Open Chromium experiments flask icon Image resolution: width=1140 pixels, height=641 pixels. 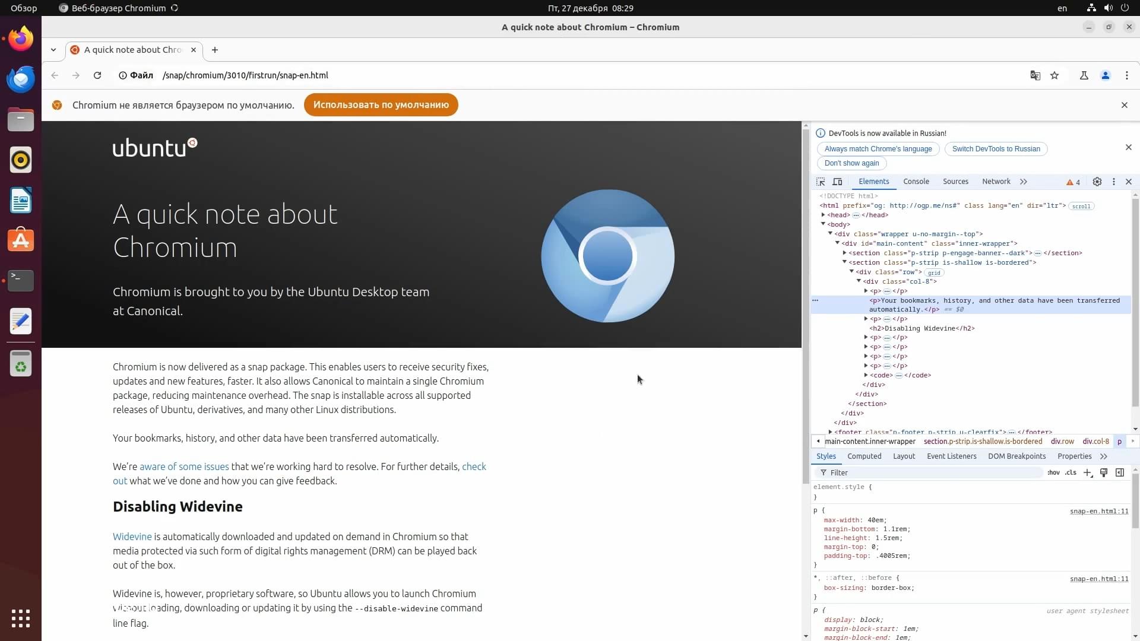coord(1084,75)
